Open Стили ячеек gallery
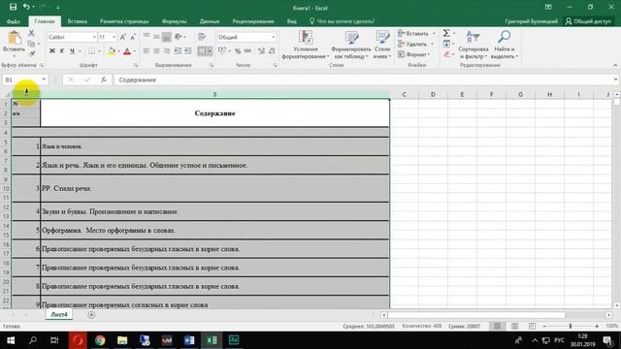Viewport: 621px width, 349px height. coord(382,45)
